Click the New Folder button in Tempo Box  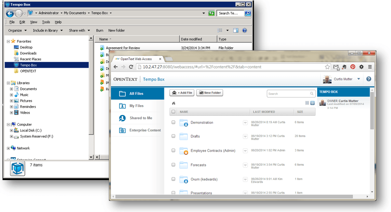click(x=210, y=92)
